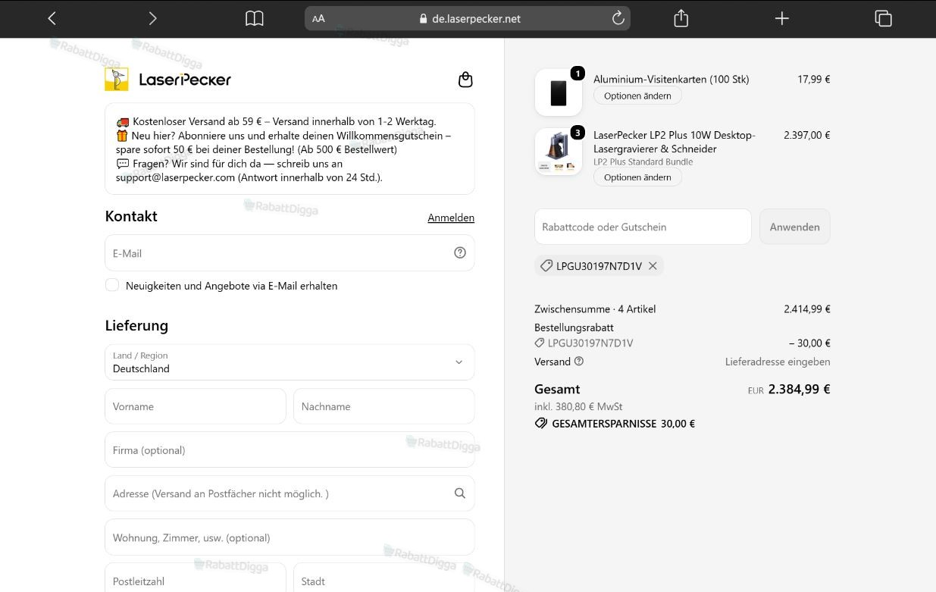Click the total price 2.384,99 €
936x592 pixels.
pos(799,389)
